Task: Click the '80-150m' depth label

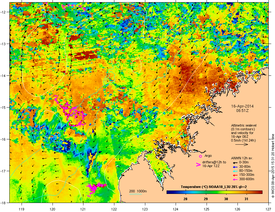Action: pyautogui.click(x=246, y=171)
